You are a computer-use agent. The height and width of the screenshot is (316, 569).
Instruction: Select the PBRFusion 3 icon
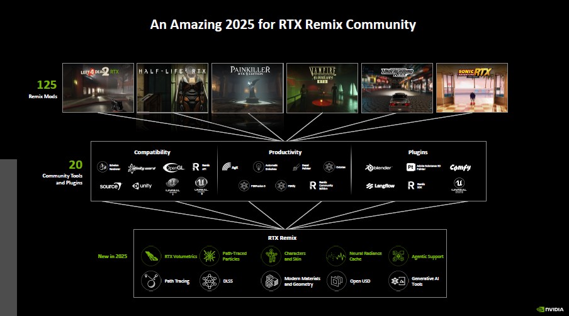(x=244, y=186)
